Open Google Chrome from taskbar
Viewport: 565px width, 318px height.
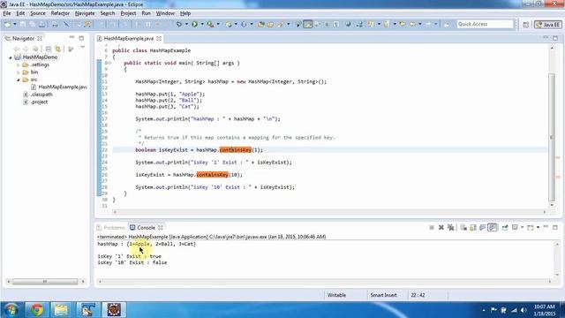coord(36,310)
